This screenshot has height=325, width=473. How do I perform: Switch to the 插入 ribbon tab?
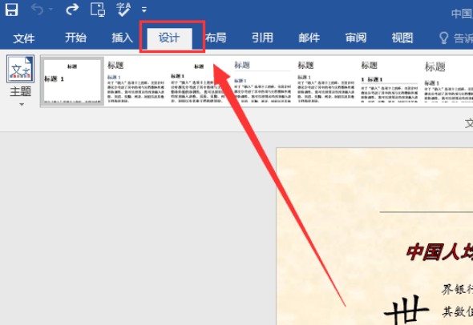pos(122,38)
